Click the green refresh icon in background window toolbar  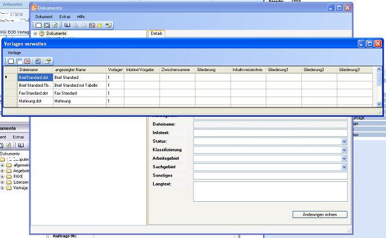(x=8, y=145)
